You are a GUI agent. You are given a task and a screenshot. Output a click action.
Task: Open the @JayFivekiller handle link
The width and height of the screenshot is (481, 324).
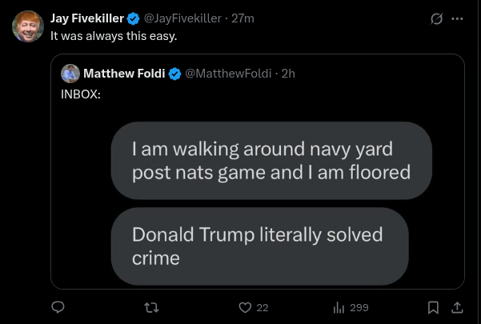pyautogui.click(x=183, y=18)
